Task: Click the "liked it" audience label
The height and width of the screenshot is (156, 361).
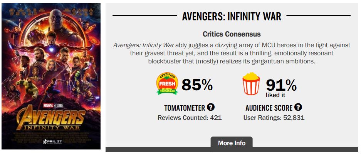Action: 275,95
